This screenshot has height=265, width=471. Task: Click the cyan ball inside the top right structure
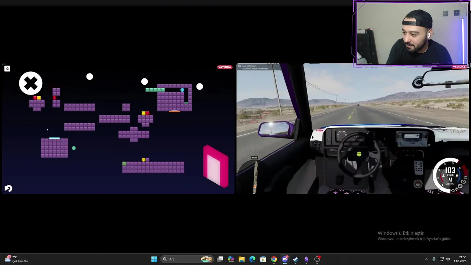182,90
